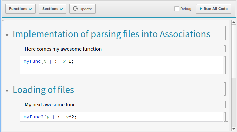Collapse the Loading of files section
This screenshot has height=132, width=237.
coord(7,91)
